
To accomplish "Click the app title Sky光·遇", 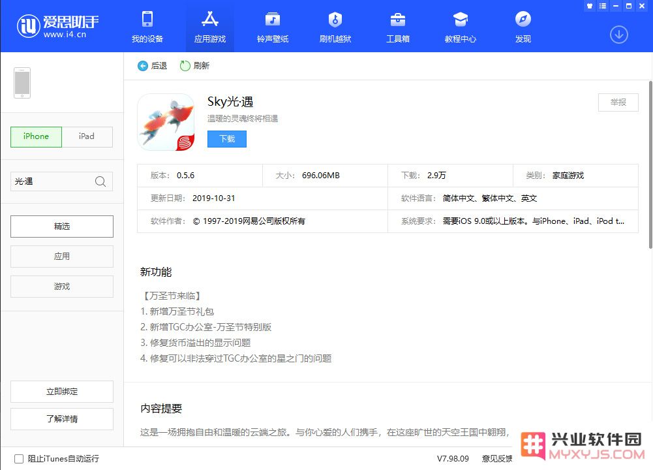I will pos(230,101).
